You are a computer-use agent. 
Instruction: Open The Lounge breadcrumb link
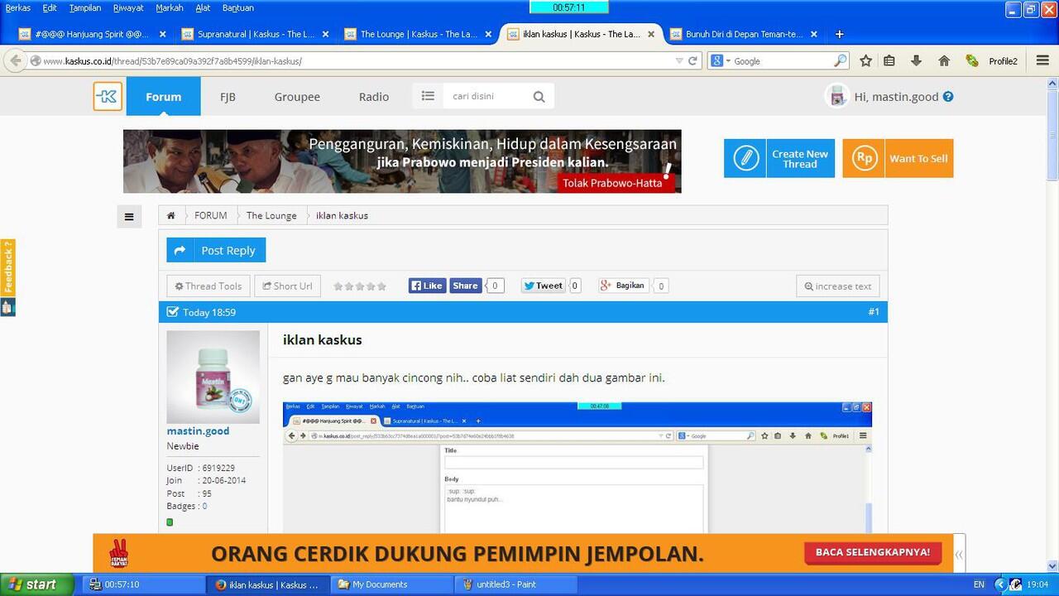(271, 215)
